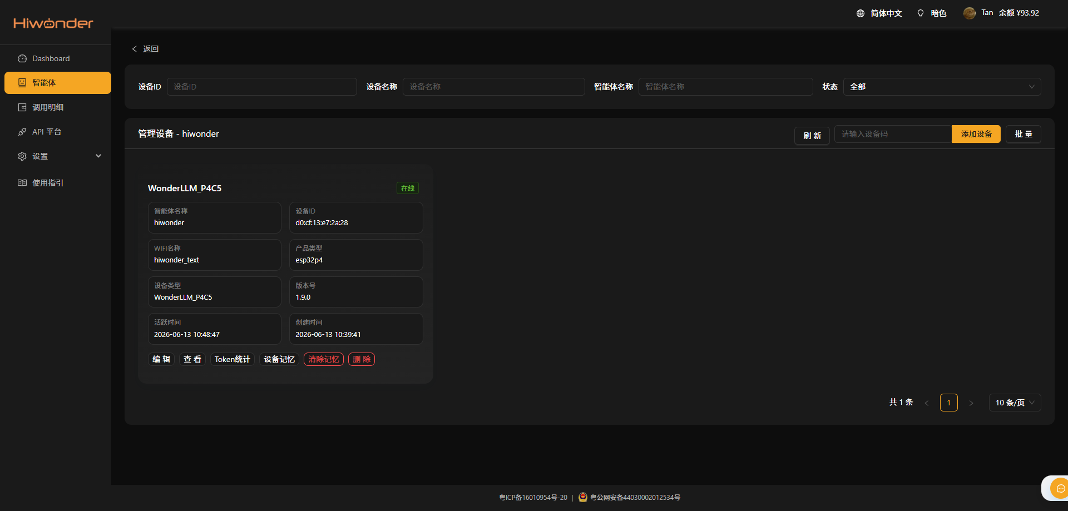The width and height of the screenshot is (1068, 511).
Task: Open the chat support bubble icon
Action: click(1060, 488)
